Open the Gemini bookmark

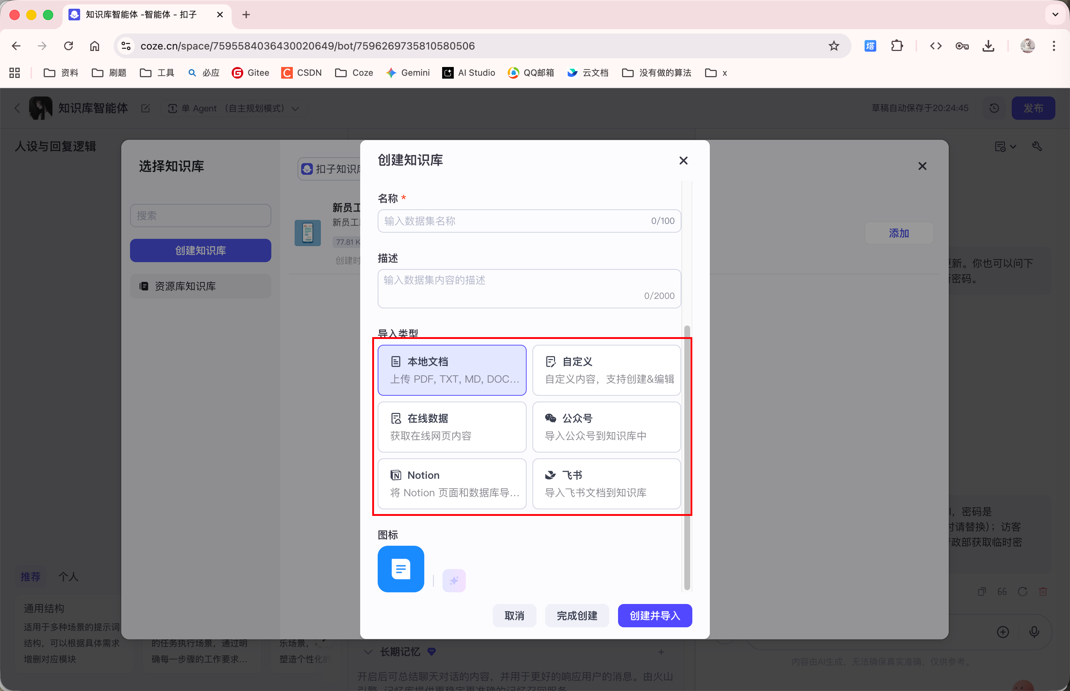tap(408, 73)
